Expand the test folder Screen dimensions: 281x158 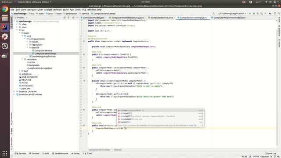tap(19, 71)
